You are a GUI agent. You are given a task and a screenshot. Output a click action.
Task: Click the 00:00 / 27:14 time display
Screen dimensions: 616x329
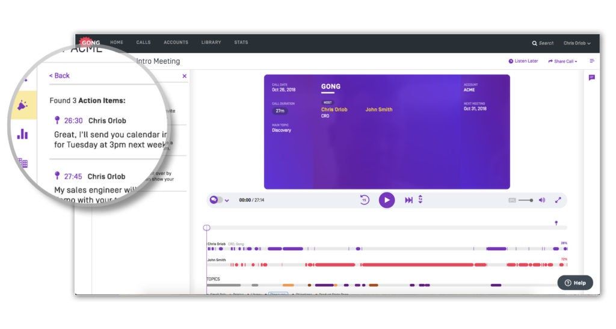(x=251, y=200)
